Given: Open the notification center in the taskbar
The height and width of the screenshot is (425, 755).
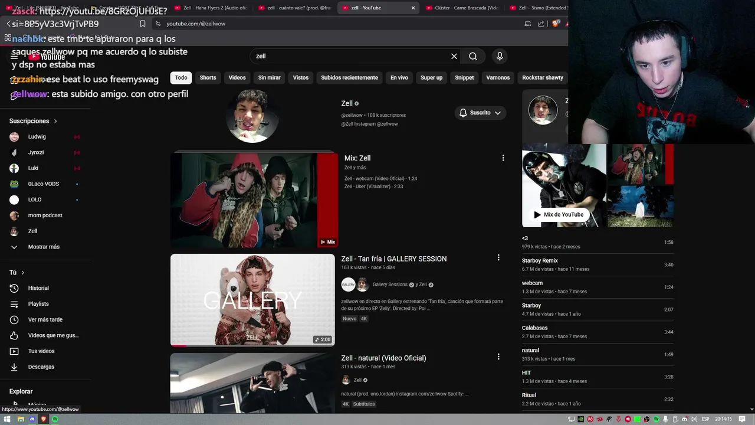Looking at the screenshot, I should click(x=742, y=419).
